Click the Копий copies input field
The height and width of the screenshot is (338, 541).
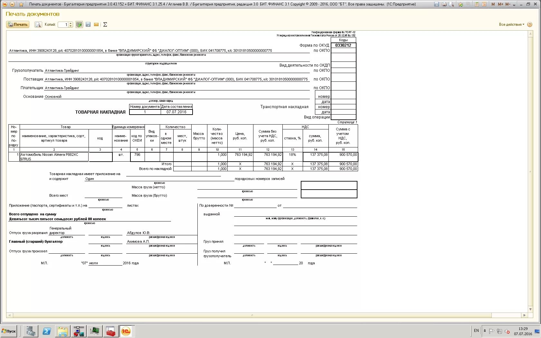[x=63, y=24]
